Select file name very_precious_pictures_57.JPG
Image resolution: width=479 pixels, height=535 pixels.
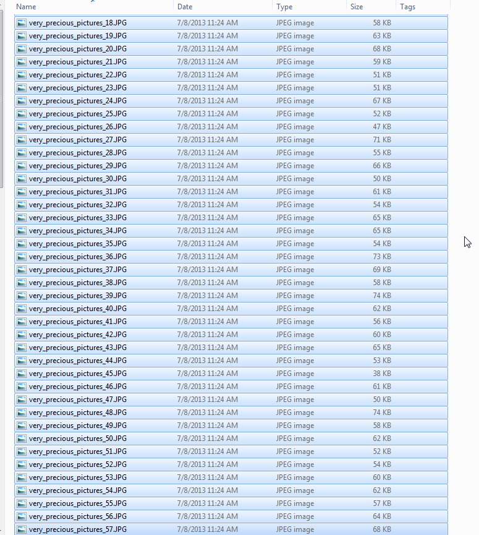[x=78, y=529]
